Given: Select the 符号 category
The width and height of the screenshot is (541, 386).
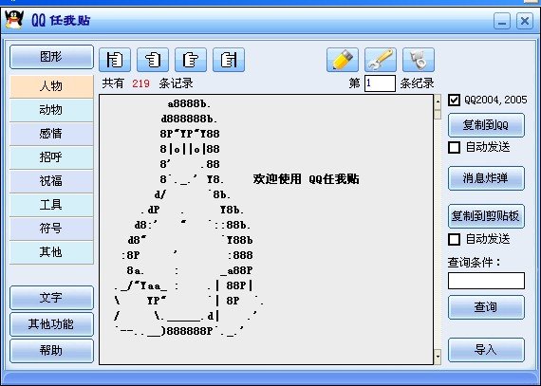Looking at the screenshot, I should coord(52,229).
